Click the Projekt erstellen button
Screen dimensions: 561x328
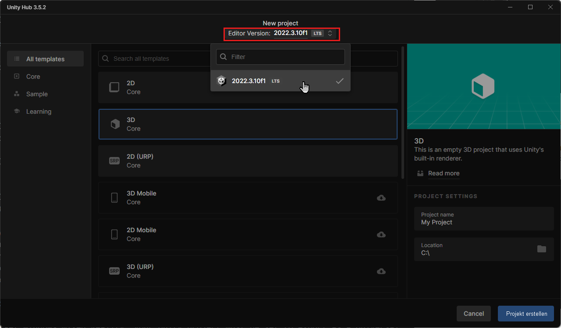click(x=525, y=314)
